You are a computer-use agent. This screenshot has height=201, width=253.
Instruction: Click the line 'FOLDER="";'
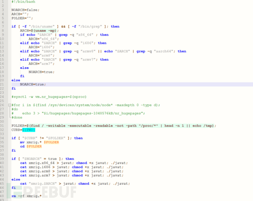coord(22,18)
